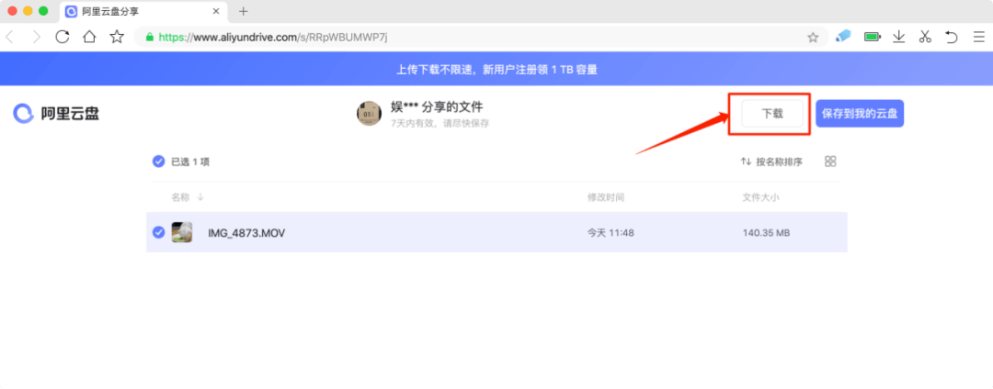The width and height of the screenshot is (993, 389).
Task: Open the bookmarks star in toolbar
Action: (x=117, y=37)
